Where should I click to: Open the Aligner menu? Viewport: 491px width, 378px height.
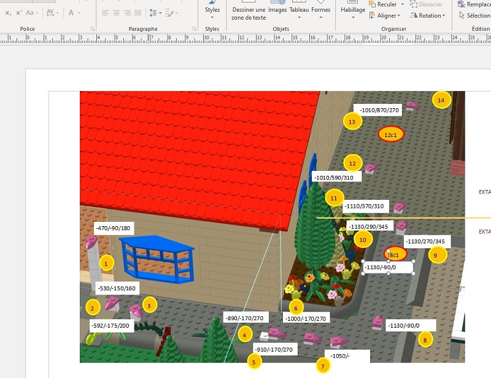pyautogui.click(x=385, y=16)
